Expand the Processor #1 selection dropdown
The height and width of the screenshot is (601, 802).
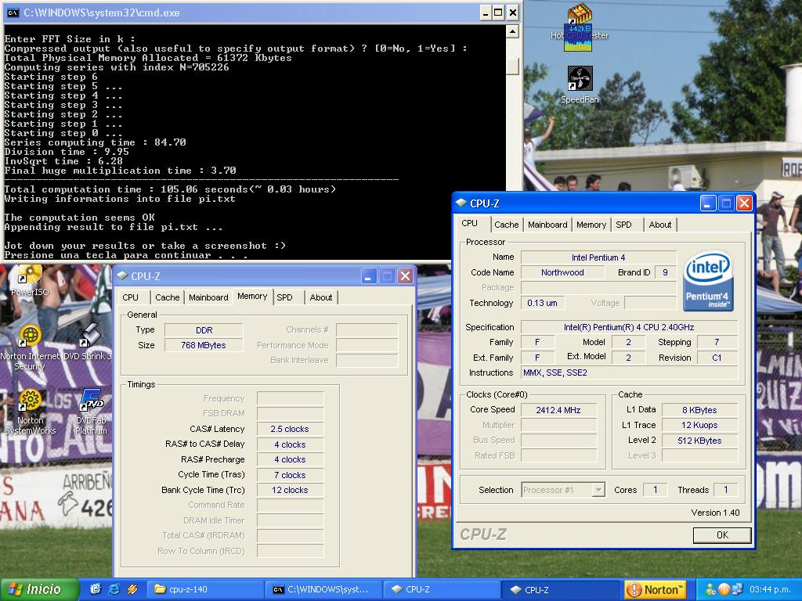598,490
